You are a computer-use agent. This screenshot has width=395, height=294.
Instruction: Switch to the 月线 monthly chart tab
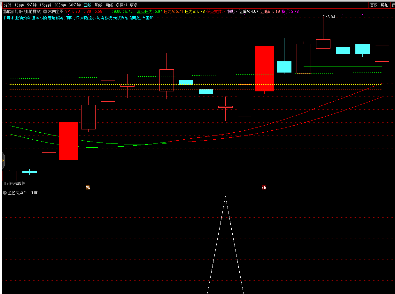pos(109,5)
